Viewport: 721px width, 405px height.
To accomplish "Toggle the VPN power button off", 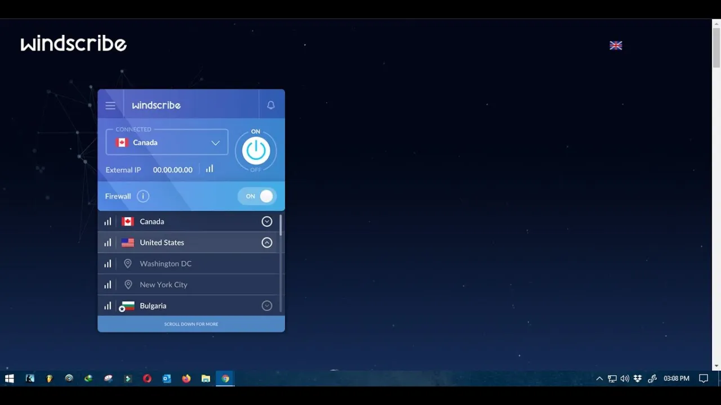I will [x=256, y=151].
